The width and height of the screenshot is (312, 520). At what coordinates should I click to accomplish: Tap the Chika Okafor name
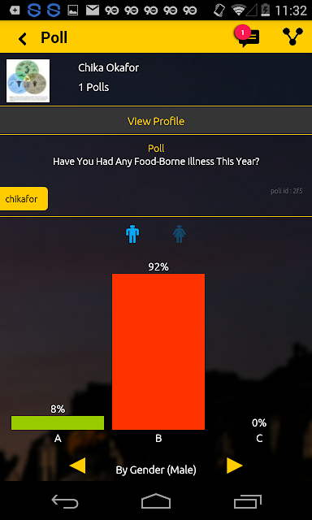tap(108, 67)
